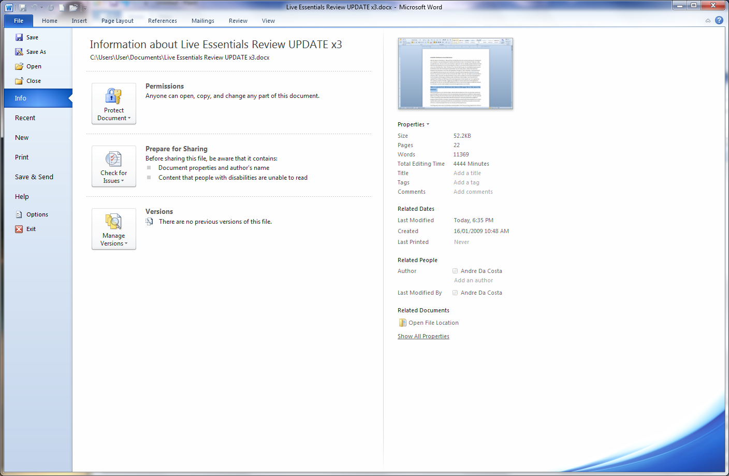Expand the Protect Document dropdown
The image size is (729, 476).
[x=114, y=104]
